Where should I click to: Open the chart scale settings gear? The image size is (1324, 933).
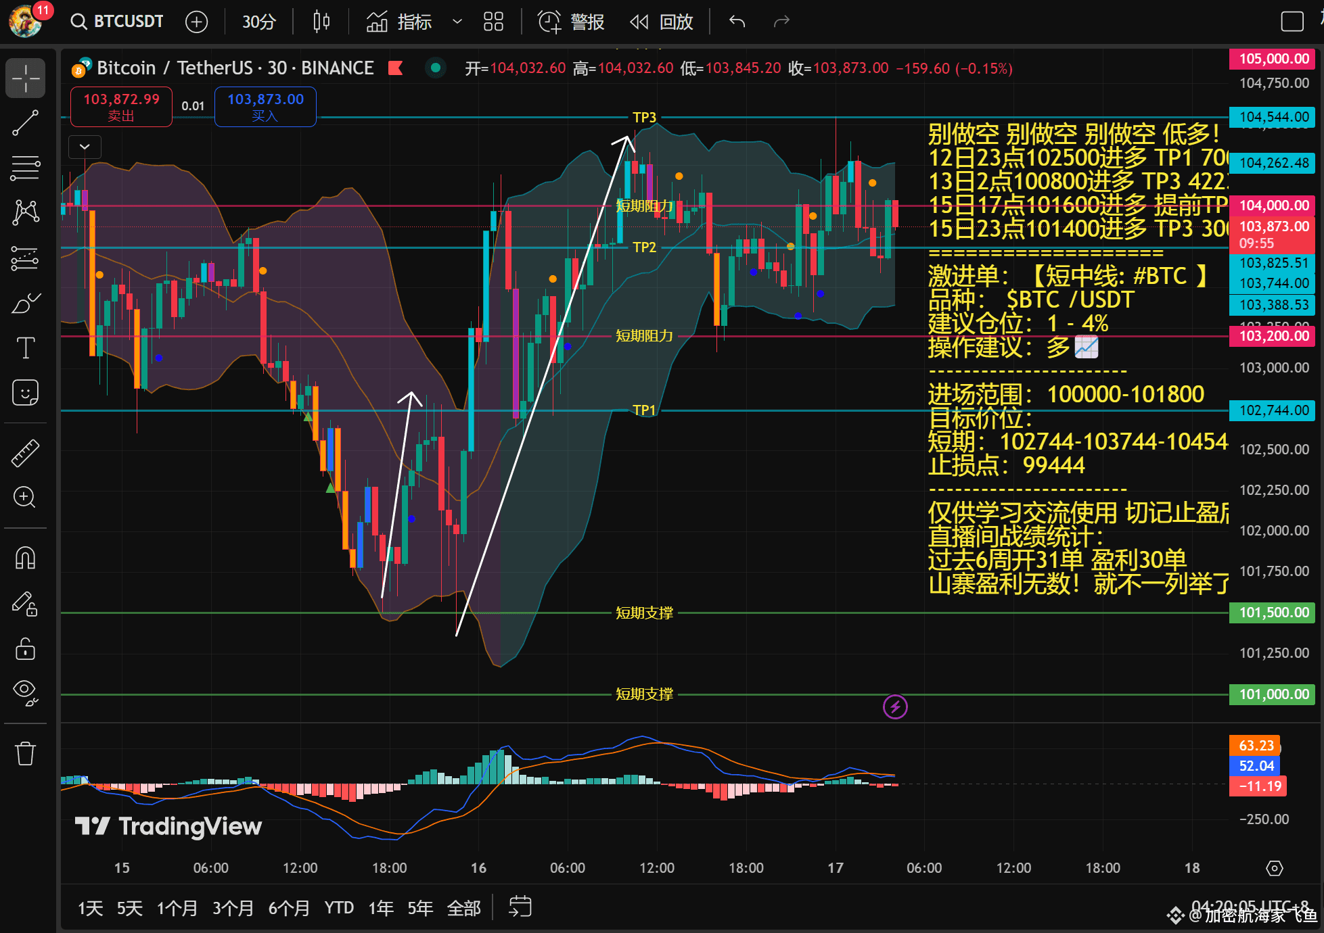click(1275, 868)
